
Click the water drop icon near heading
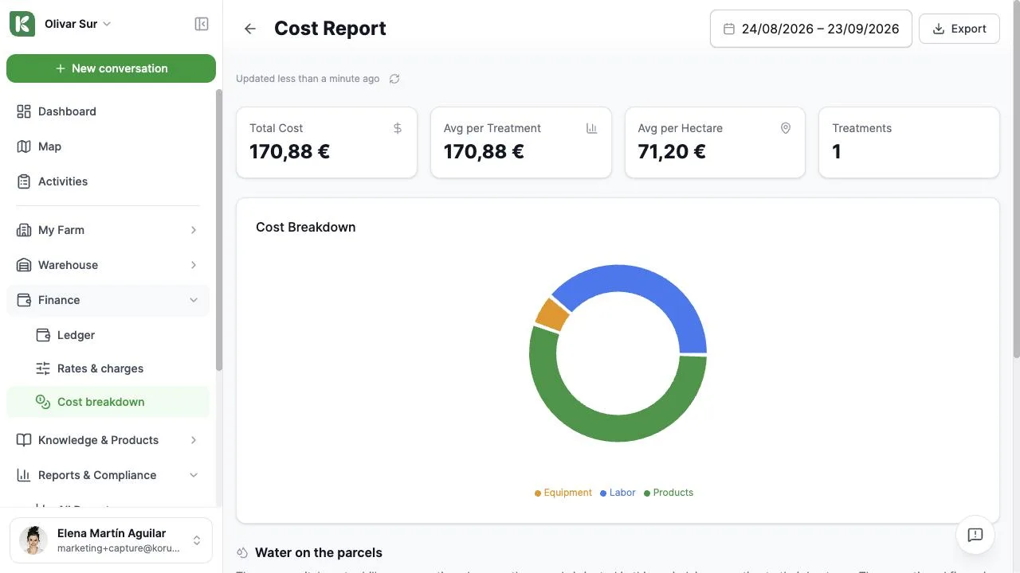[242, 553]
